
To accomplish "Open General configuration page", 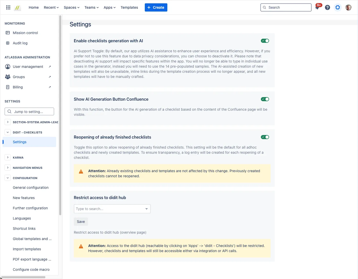I will (31, 188).
